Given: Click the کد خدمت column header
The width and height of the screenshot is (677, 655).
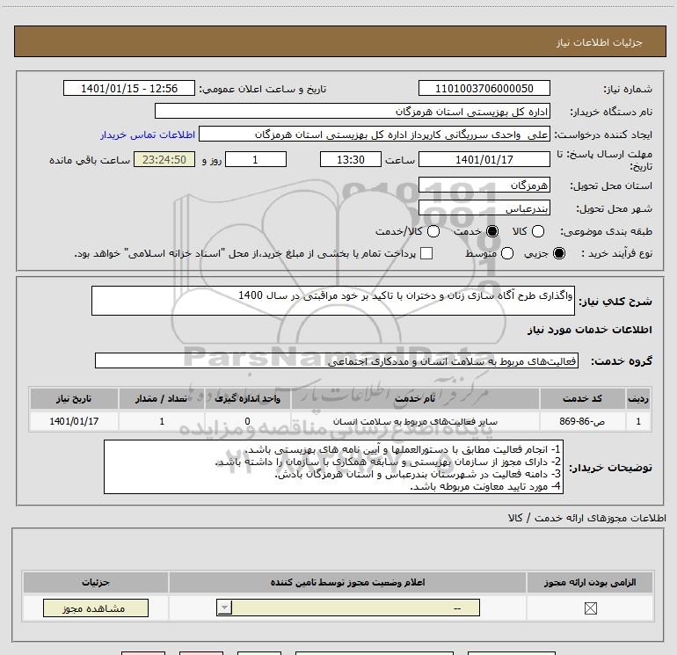Looking at the screenshot, I should (x=582, y=398).
